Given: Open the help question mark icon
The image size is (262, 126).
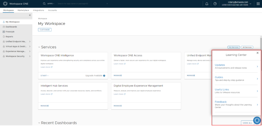Looking at the screenshot, I should (215, 4).
